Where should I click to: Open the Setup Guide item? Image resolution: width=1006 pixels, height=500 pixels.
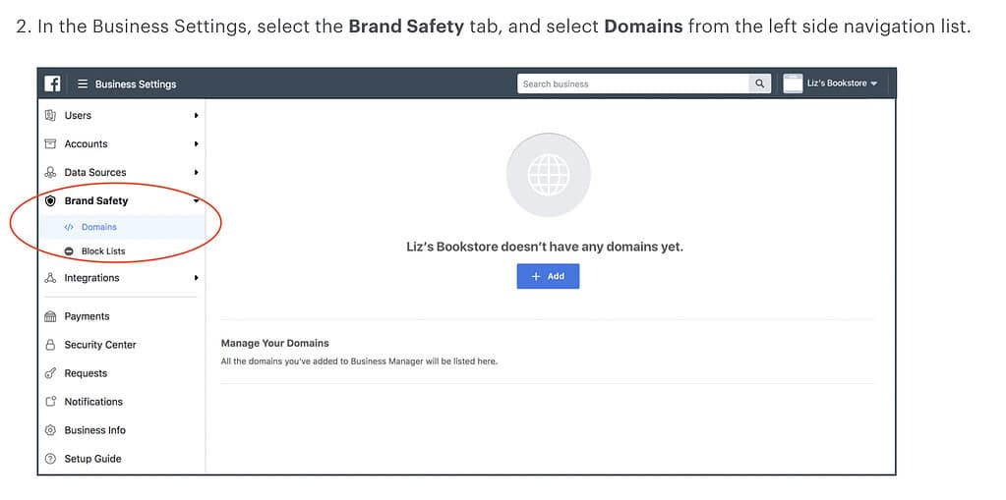click(x=92, y=459)
